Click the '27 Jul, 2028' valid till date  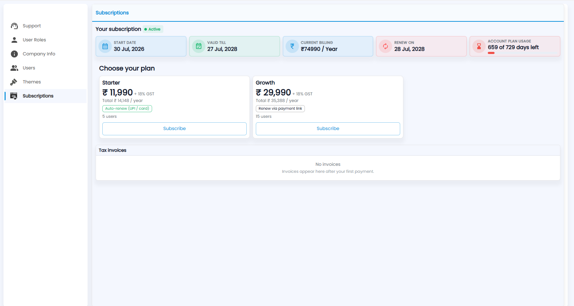(x=222, y=49)
